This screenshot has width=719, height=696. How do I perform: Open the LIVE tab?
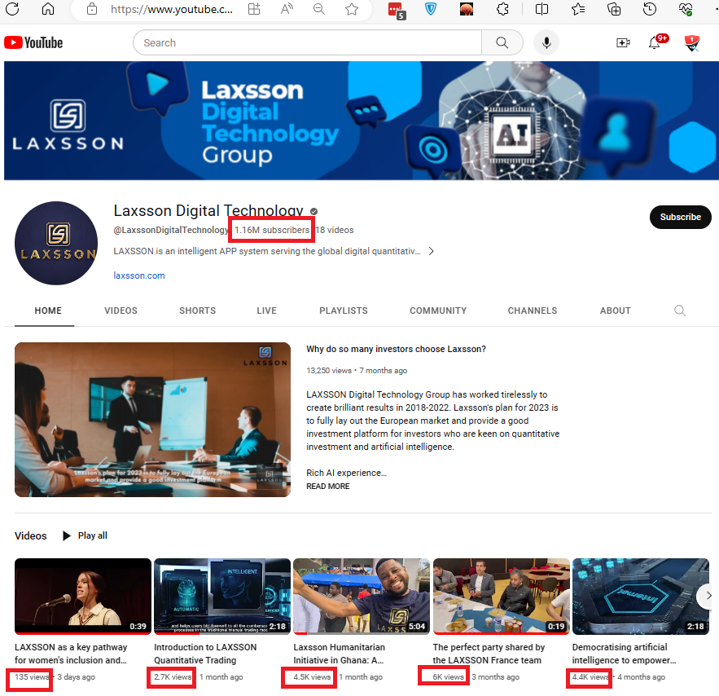click(x=266, y=311)
